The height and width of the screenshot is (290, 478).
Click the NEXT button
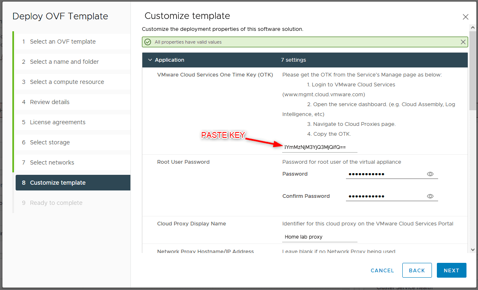tap(451, 271)
